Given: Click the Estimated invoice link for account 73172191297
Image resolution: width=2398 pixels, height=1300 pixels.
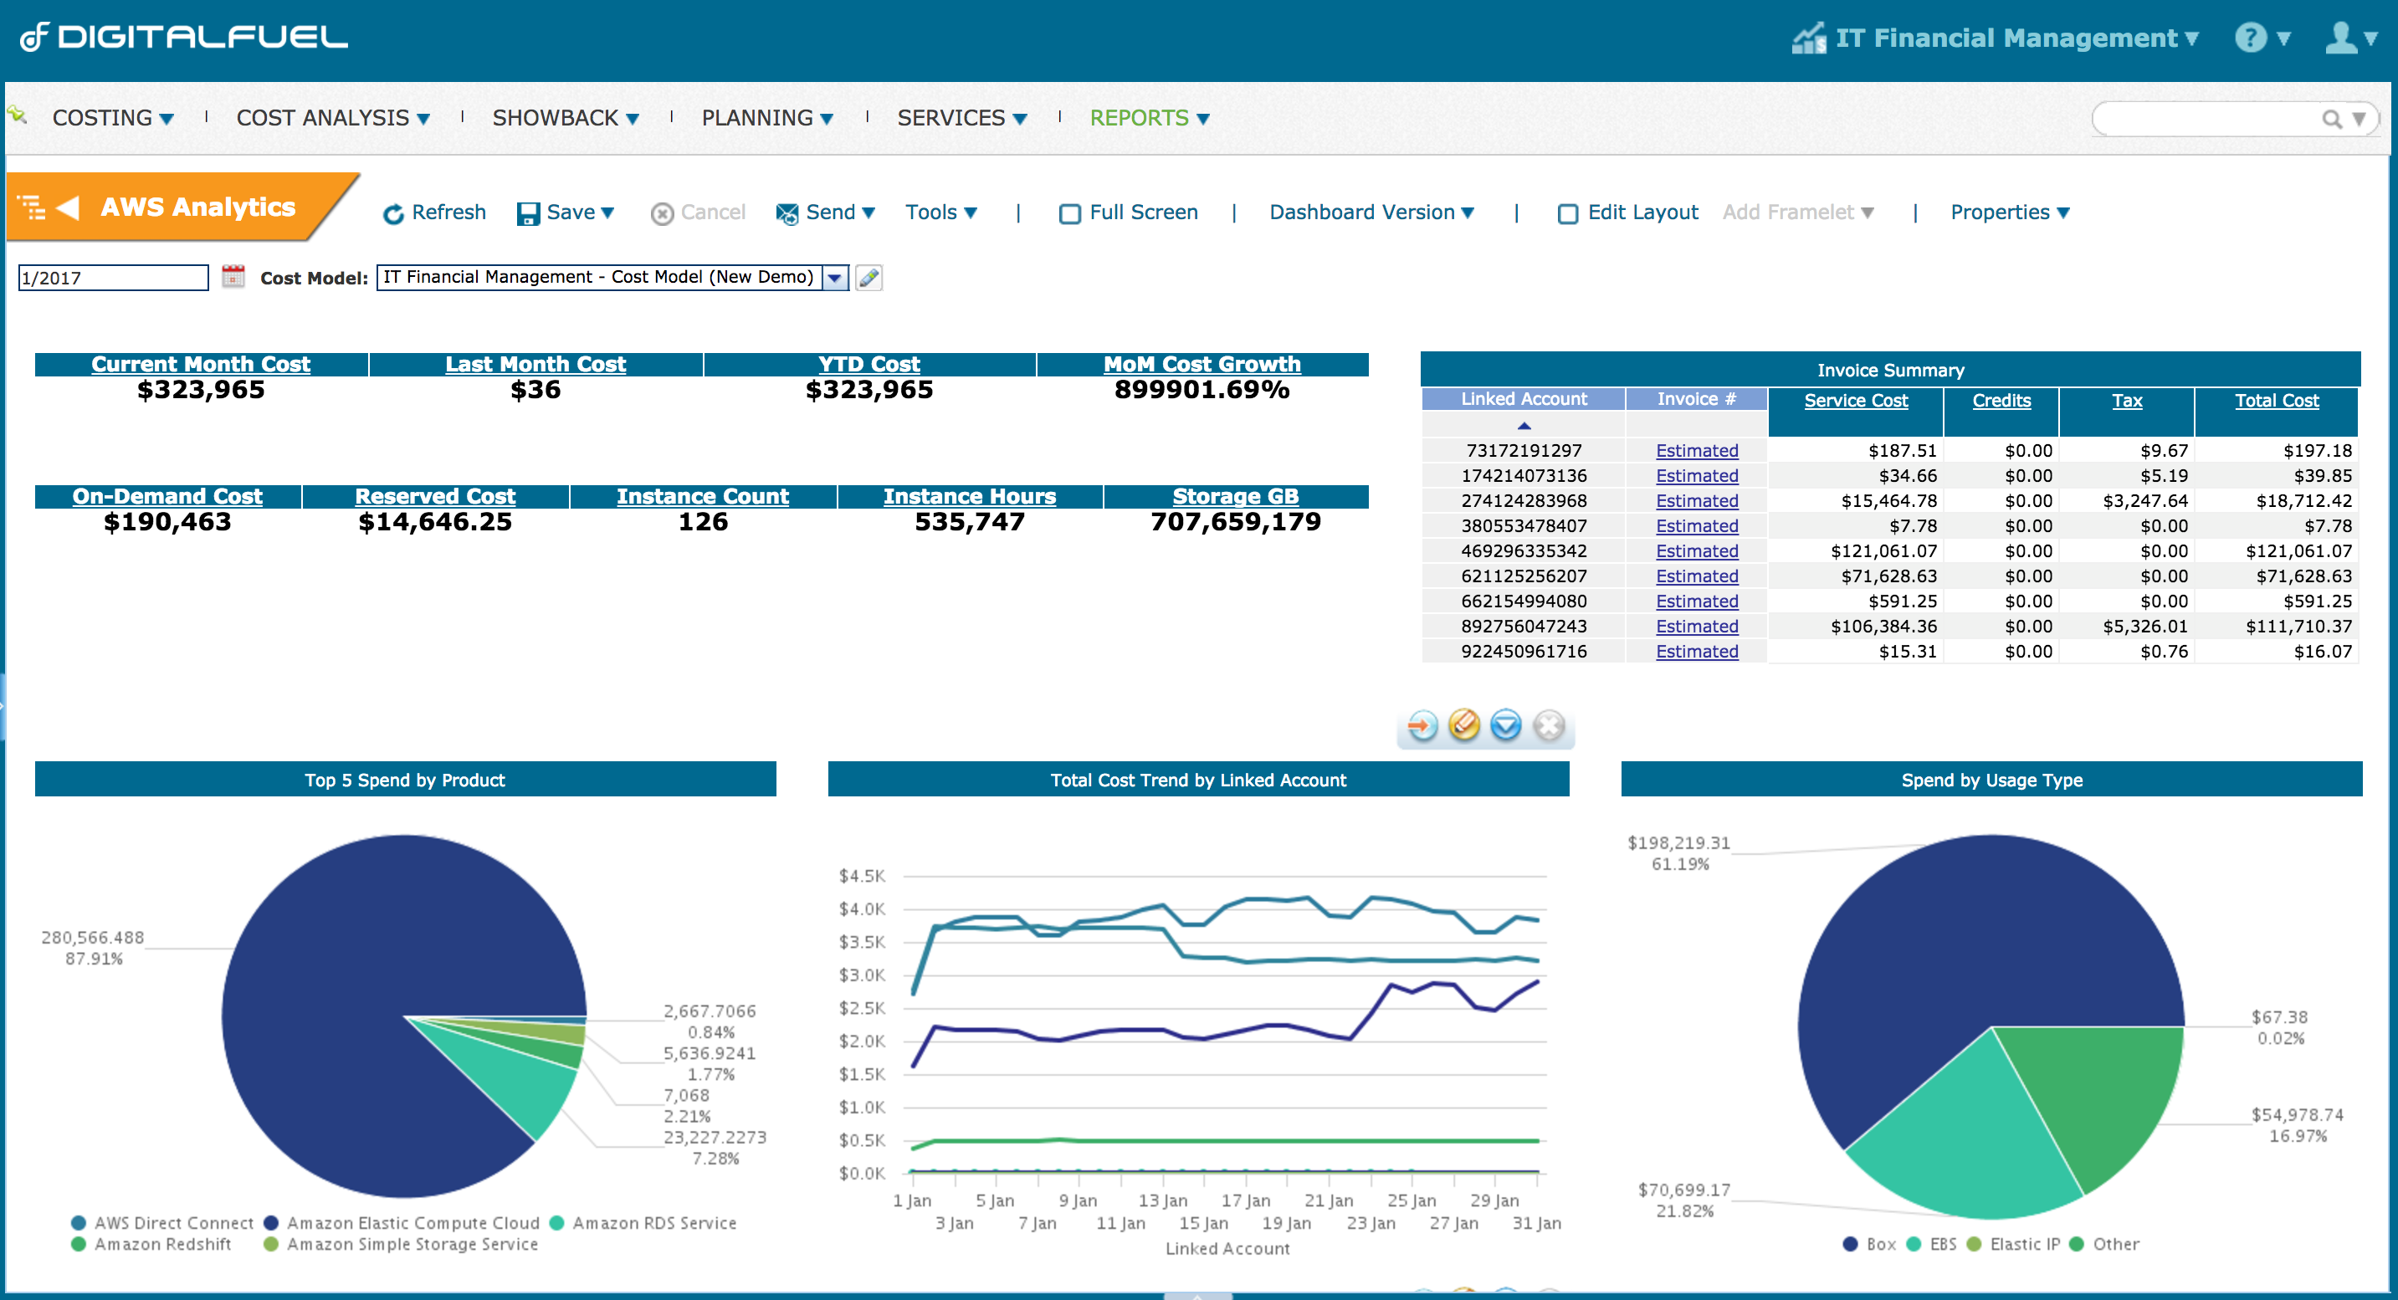Looking at the screenshot, I should (x=1696, y=449).
